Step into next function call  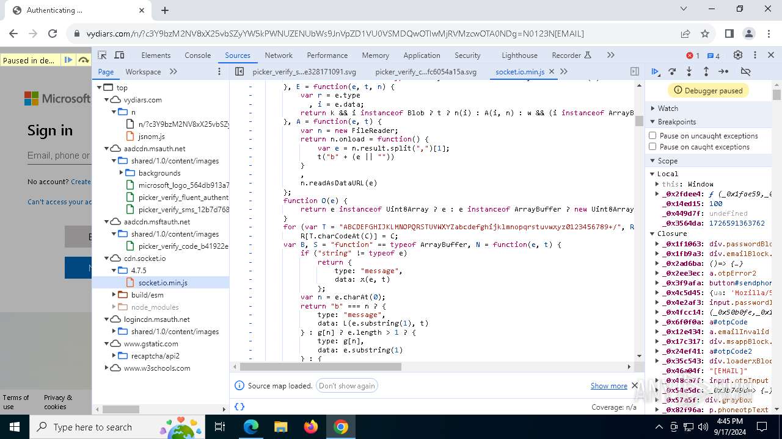[689, 71]
